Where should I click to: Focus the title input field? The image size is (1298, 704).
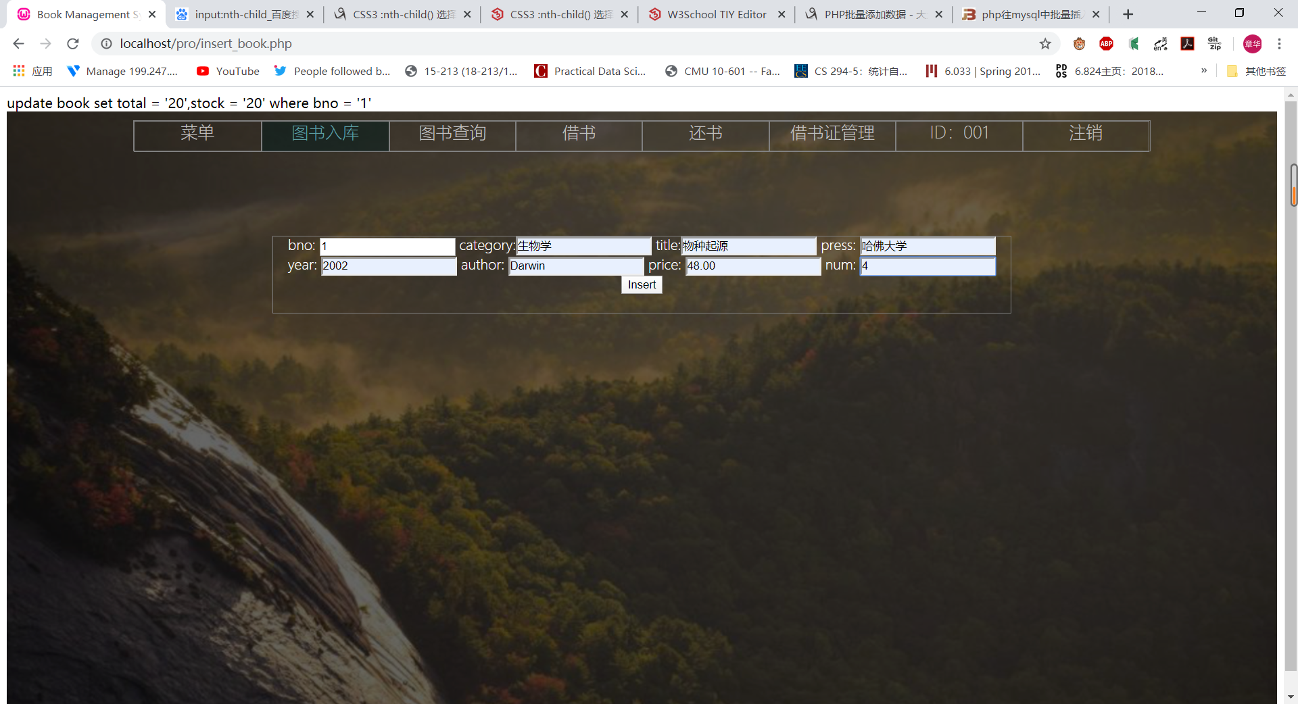[x=748, y=247]
